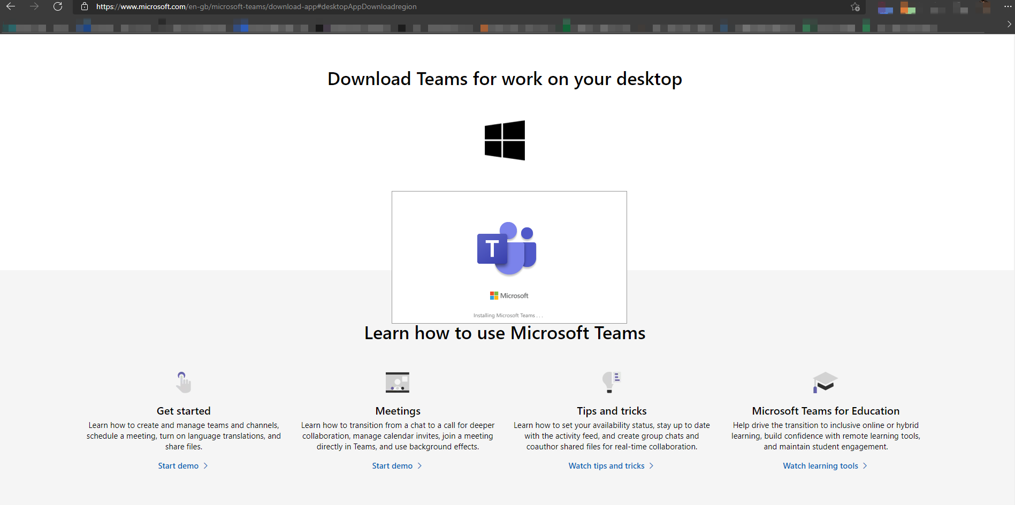Click chevron beside Watch tips and tricks

pyautogui.click(x=651, y=466)
